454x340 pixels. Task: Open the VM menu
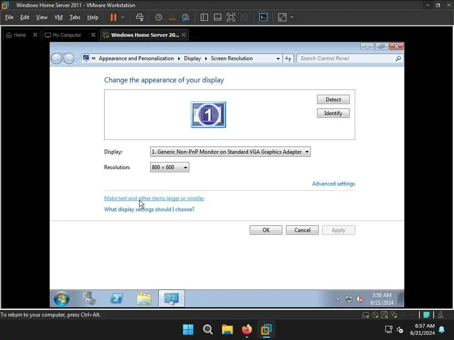[59, 17]
